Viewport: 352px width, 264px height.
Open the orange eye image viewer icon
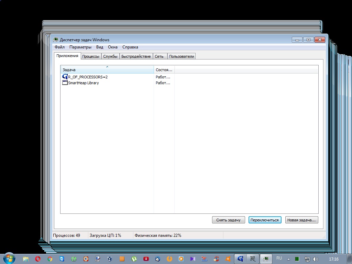(x=86, y=259)
